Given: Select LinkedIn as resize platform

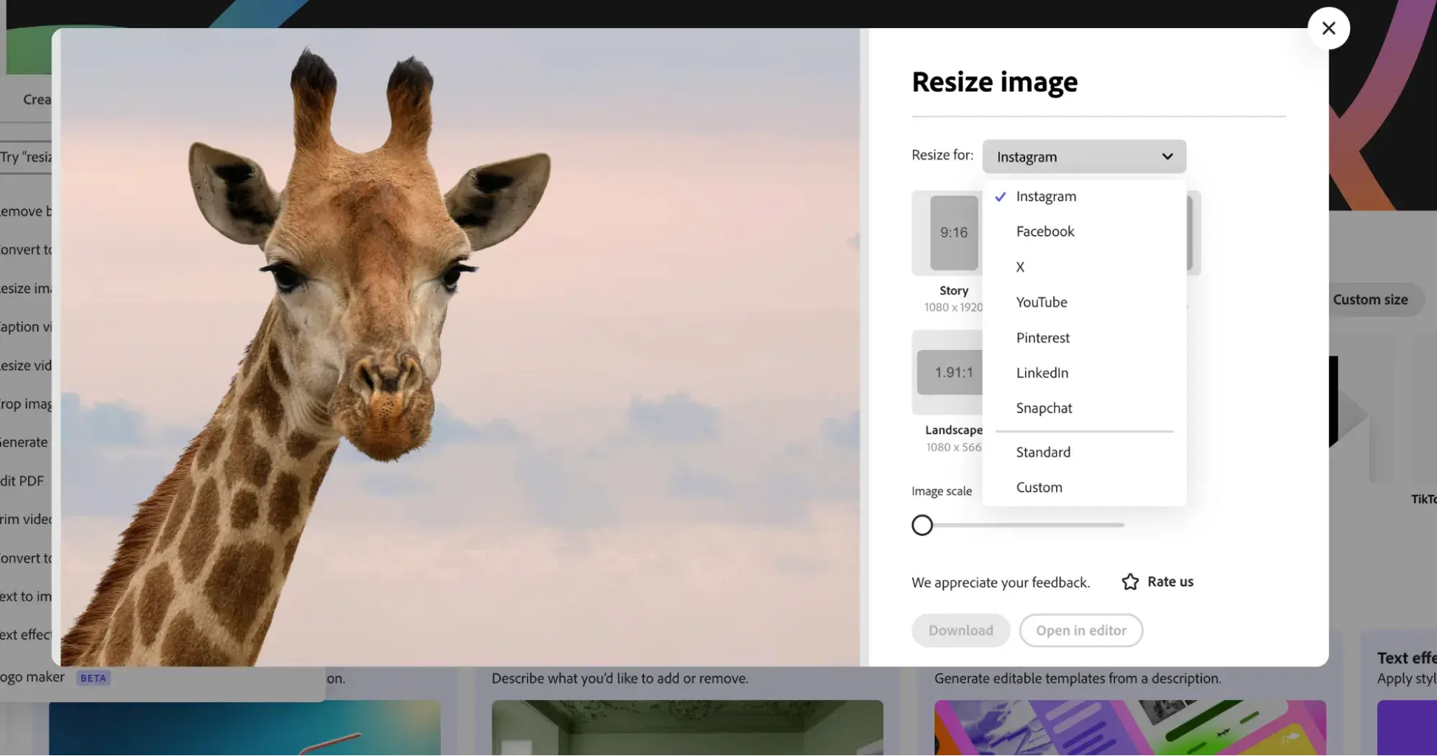Looking at the screenshot, I should coord(1042,372).
